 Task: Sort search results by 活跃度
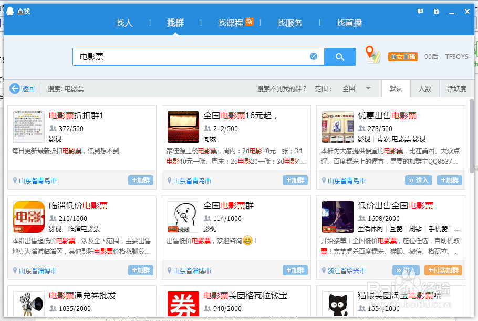(456, 88)
